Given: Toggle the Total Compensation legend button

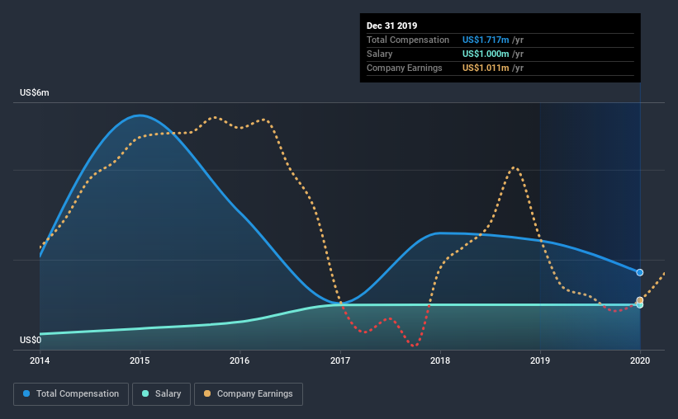Looking at the screenshot, I should (x=71, y=394).
